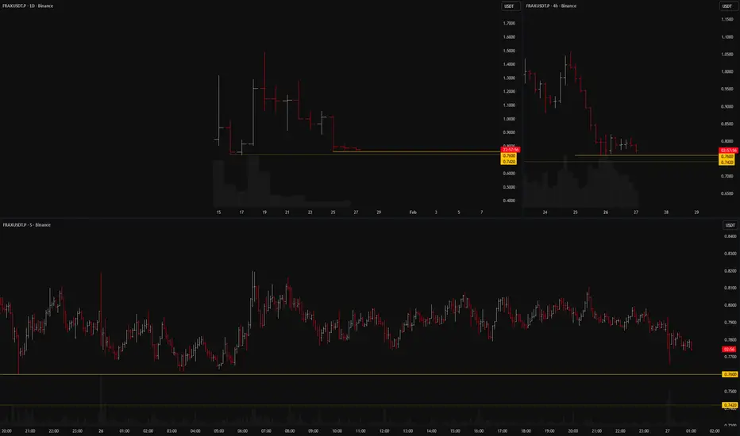This screenshot has height=436, width=740.
Task: Click the 0.4000 price value on the 1D chart axis
Action: tap(509, 201)
